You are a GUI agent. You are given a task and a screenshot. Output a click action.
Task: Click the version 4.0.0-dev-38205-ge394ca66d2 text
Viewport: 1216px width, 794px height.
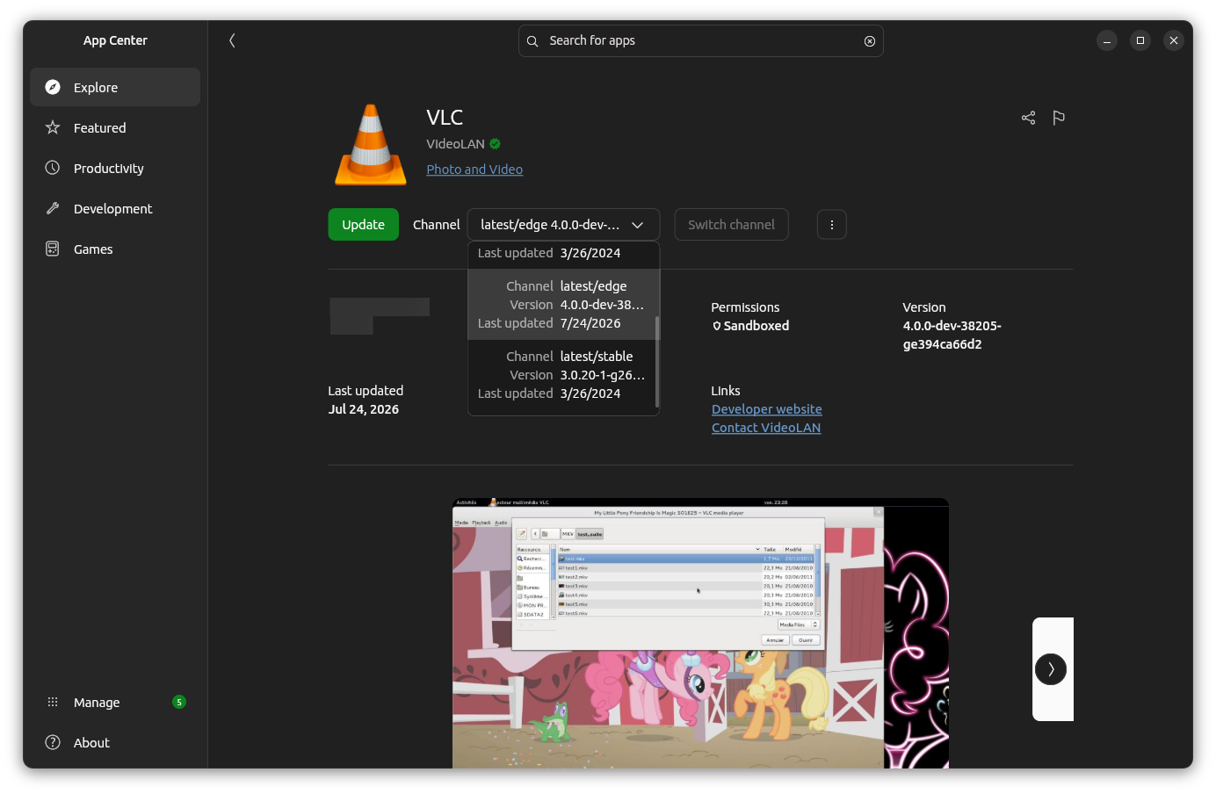952,335
